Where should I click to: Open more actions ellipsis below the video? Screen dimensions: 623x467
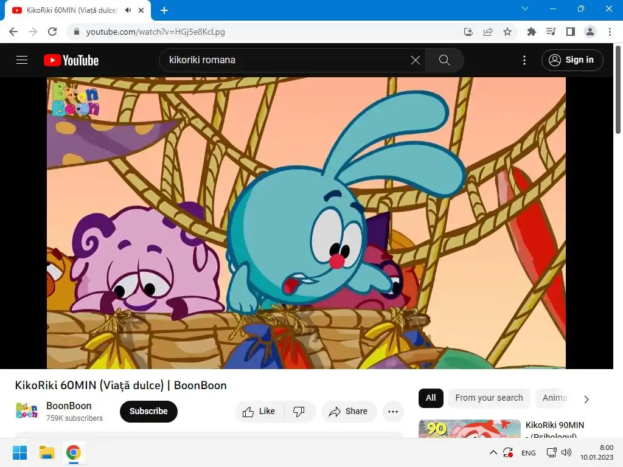(393, 412)
